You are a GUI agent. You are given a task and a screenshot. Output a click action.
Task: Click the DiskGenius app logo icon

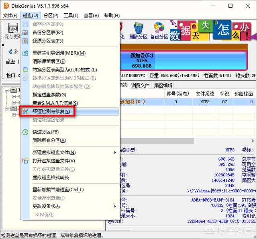pos(6,6)
